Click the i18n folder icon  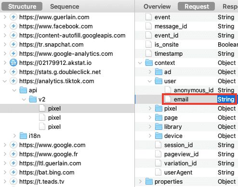tap(23, 136)
